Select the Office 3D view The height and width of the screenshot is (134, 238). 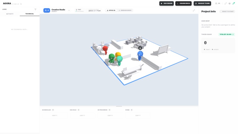111,10
